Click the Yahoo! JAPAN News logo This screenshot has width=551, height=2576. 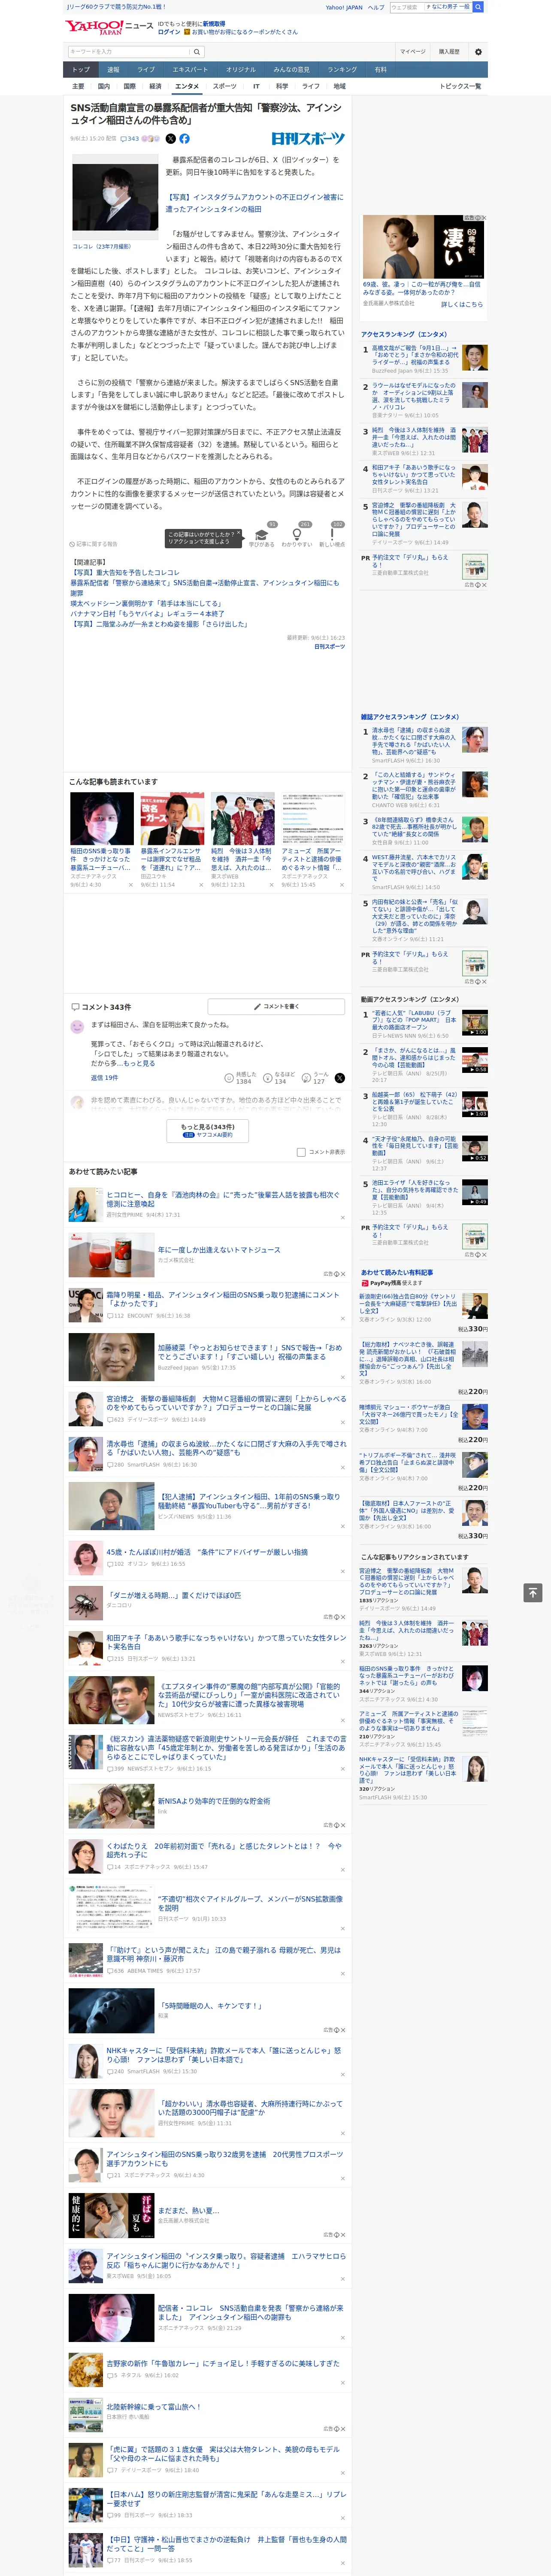[109, 27]
